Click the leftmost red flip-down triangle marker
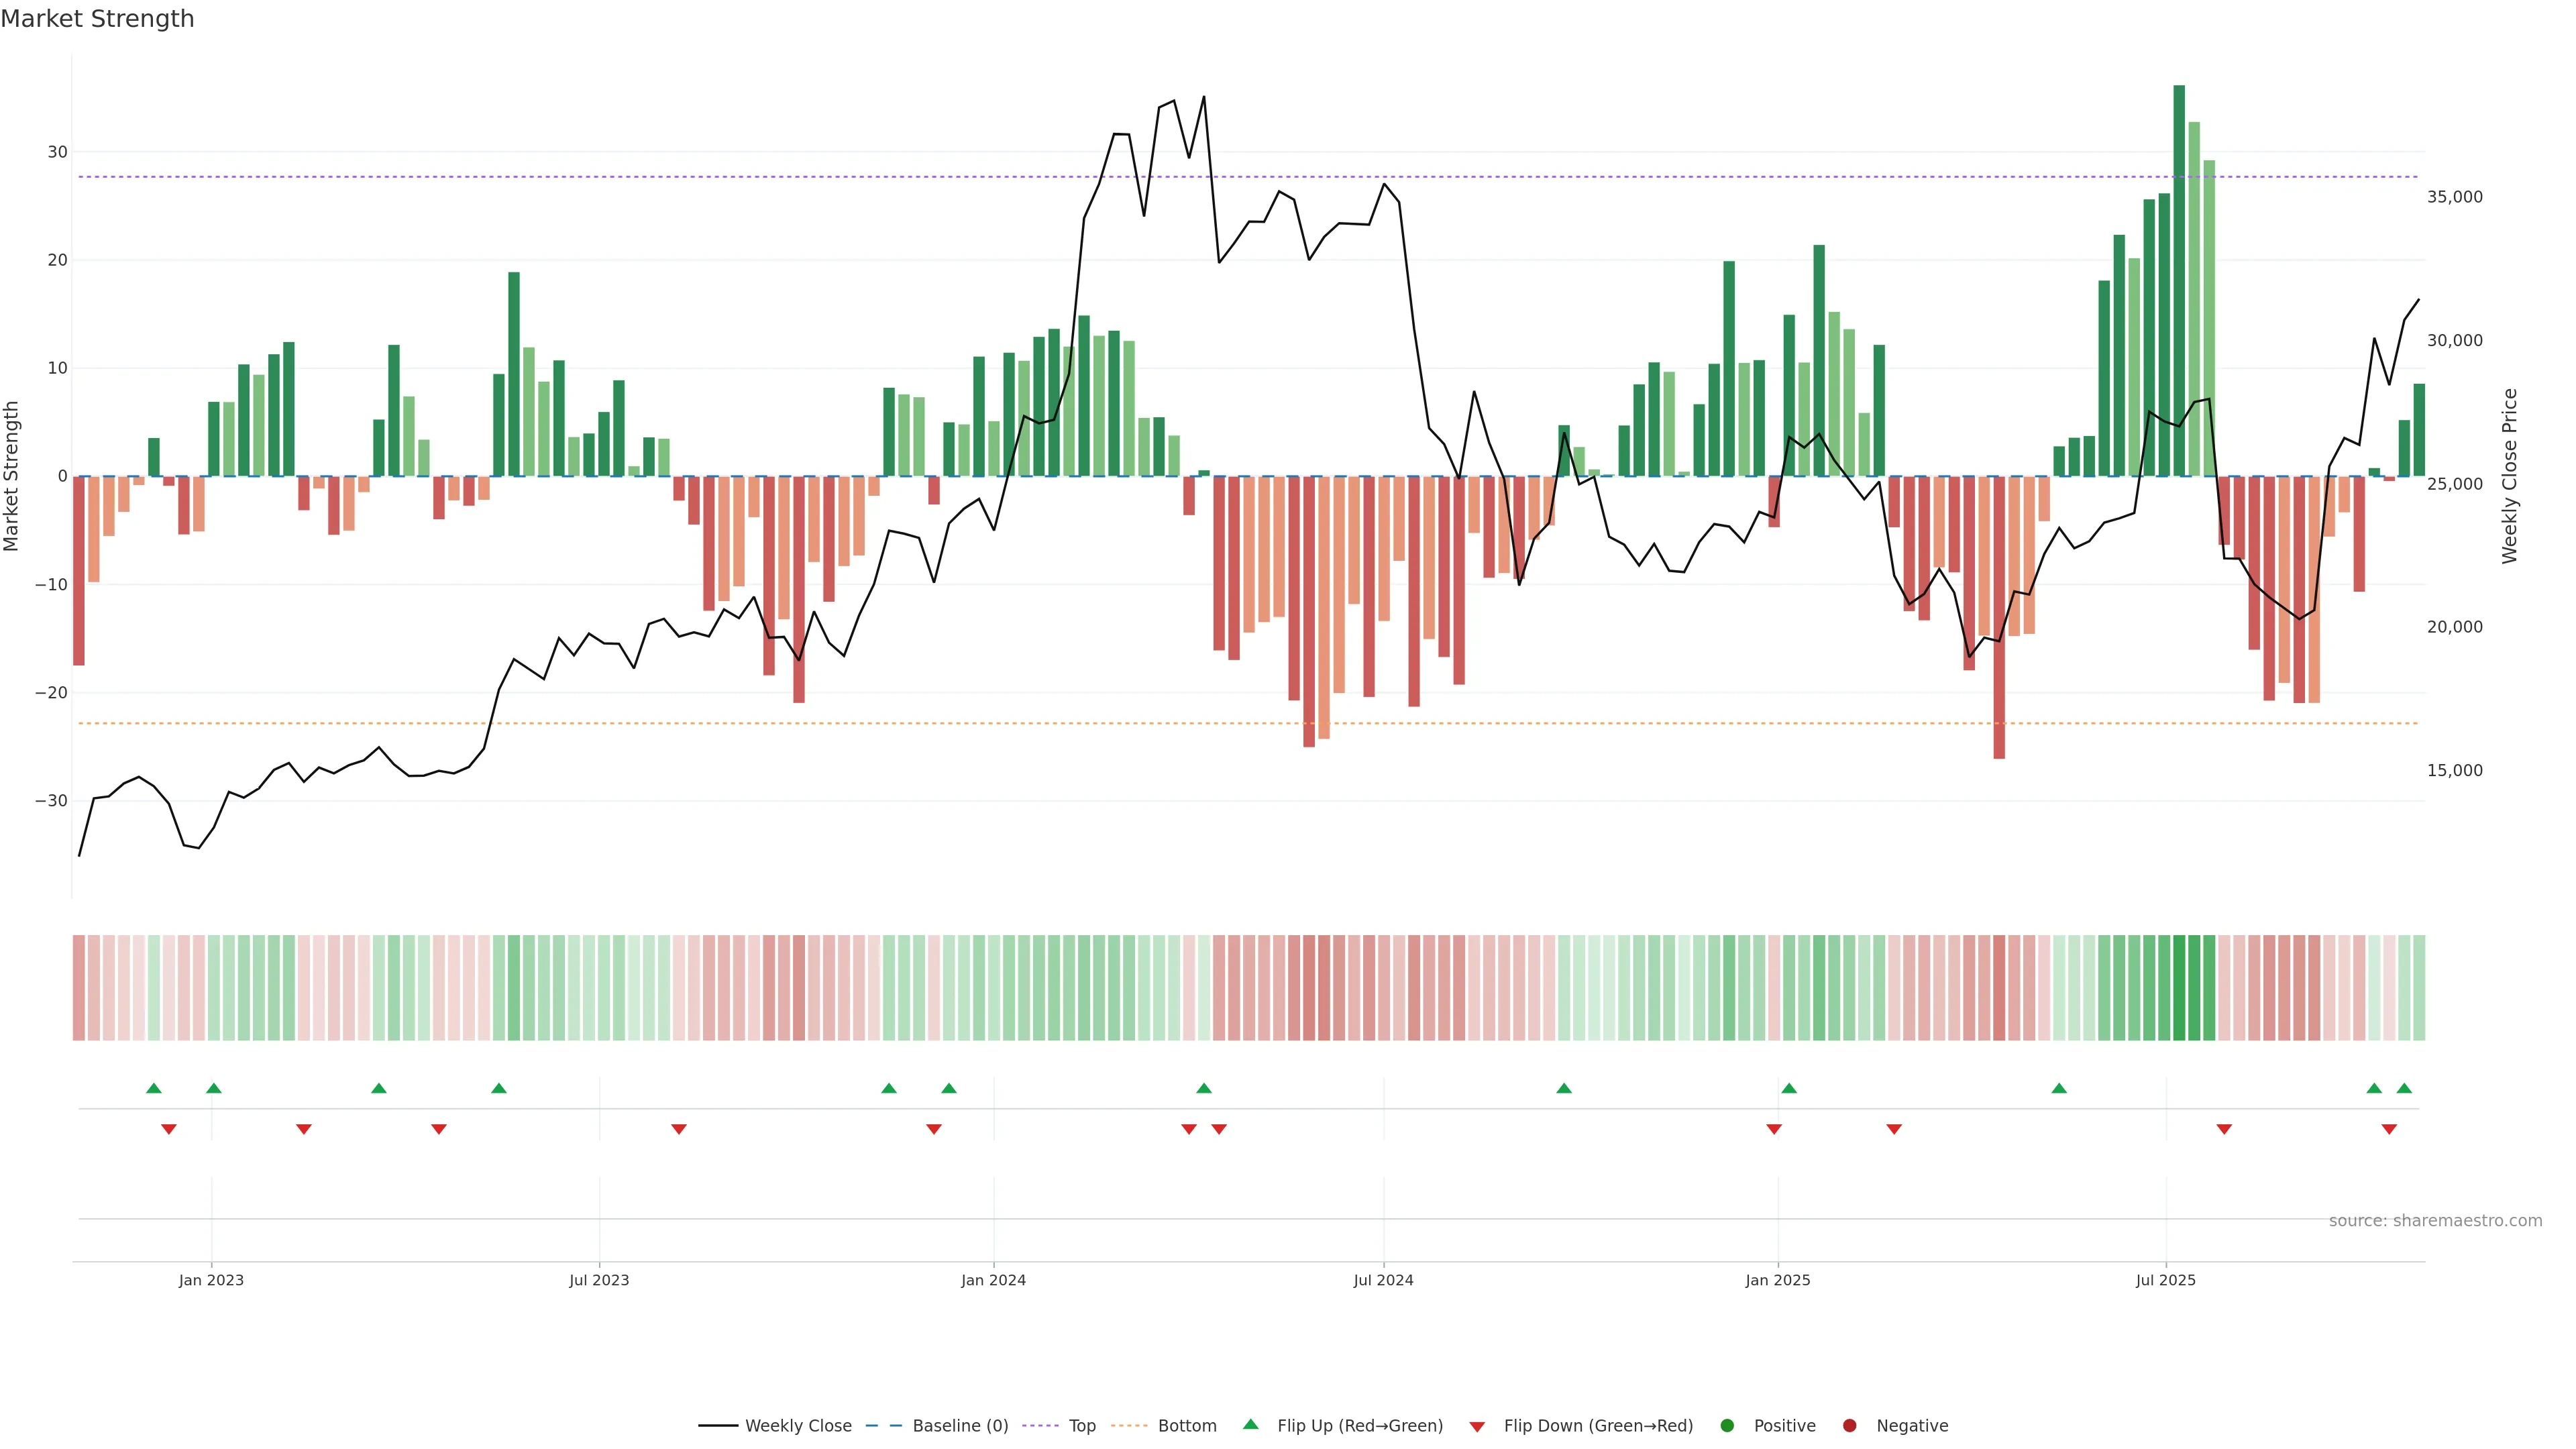This screenshot has height=1449, width=2576. click(x=168, y=1129)
